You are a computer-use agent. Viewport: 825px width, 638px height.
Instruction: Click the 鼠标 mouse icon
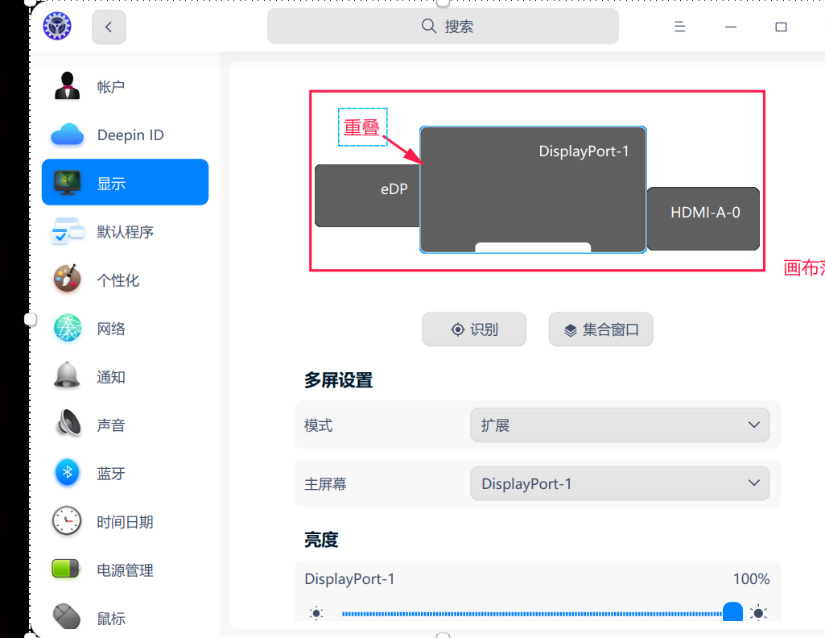point(67,616)
